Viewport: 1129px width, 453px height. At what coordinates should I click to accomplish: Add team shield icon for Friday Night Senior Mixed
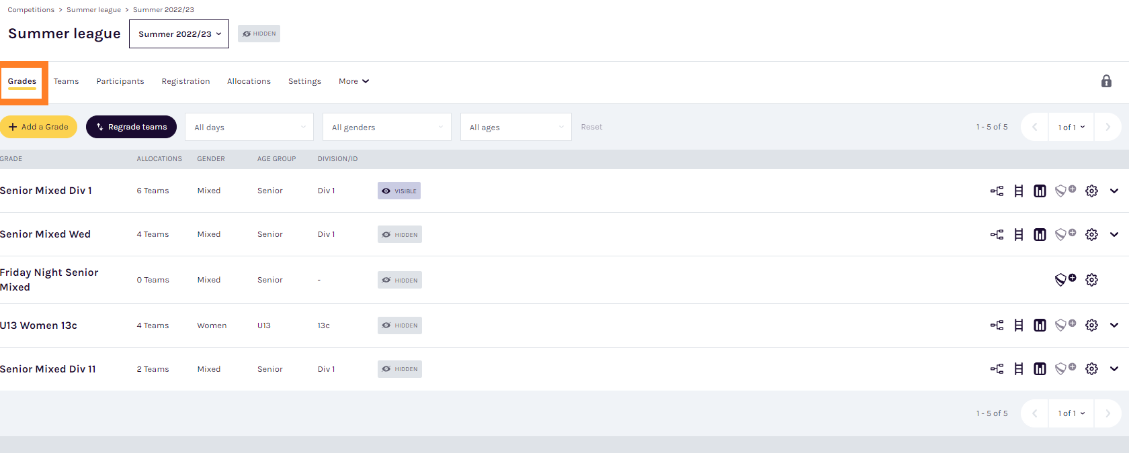[x=1064, y=280]
